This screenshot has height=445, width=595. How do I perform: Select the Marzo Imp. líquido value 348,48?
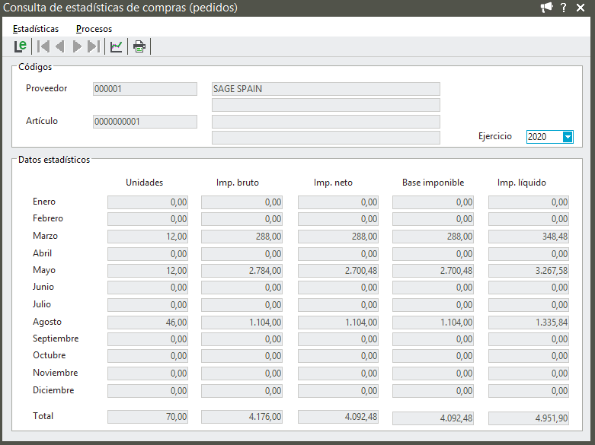click(x=529, y=237)
